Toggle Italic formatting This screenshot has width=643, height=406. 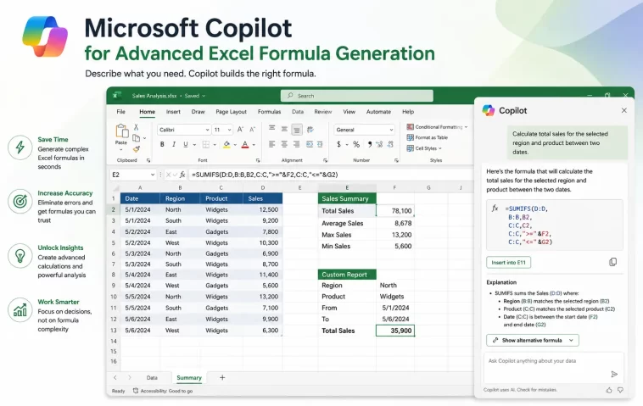[x=174, y=144]
